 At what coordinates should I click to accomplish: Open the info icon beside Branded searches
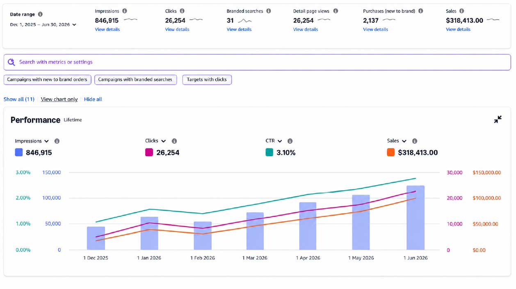pos(269,11)
